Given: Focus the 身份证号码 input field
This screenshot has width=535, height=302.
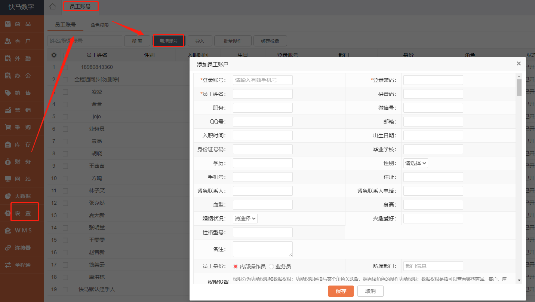Looking at the screenshot, I should coord(263,149).
